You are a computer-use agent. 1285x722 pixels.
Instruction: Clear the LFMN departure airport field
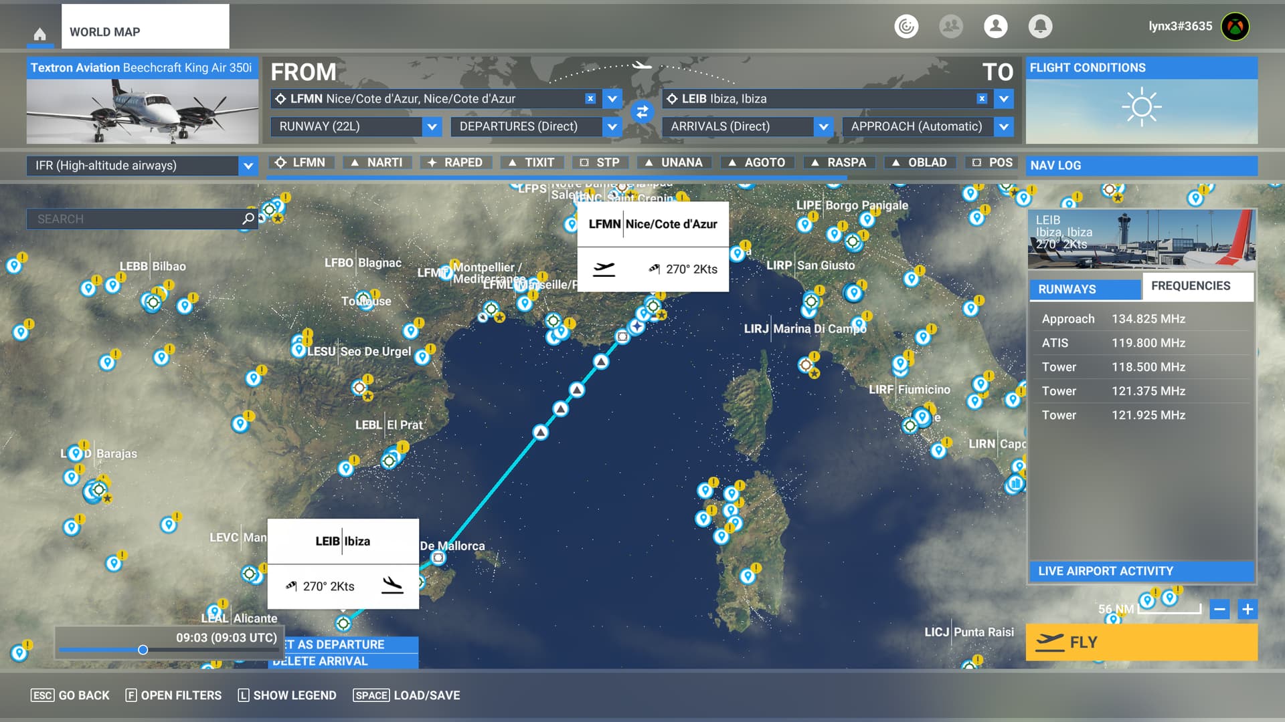[x=590, y=99]
